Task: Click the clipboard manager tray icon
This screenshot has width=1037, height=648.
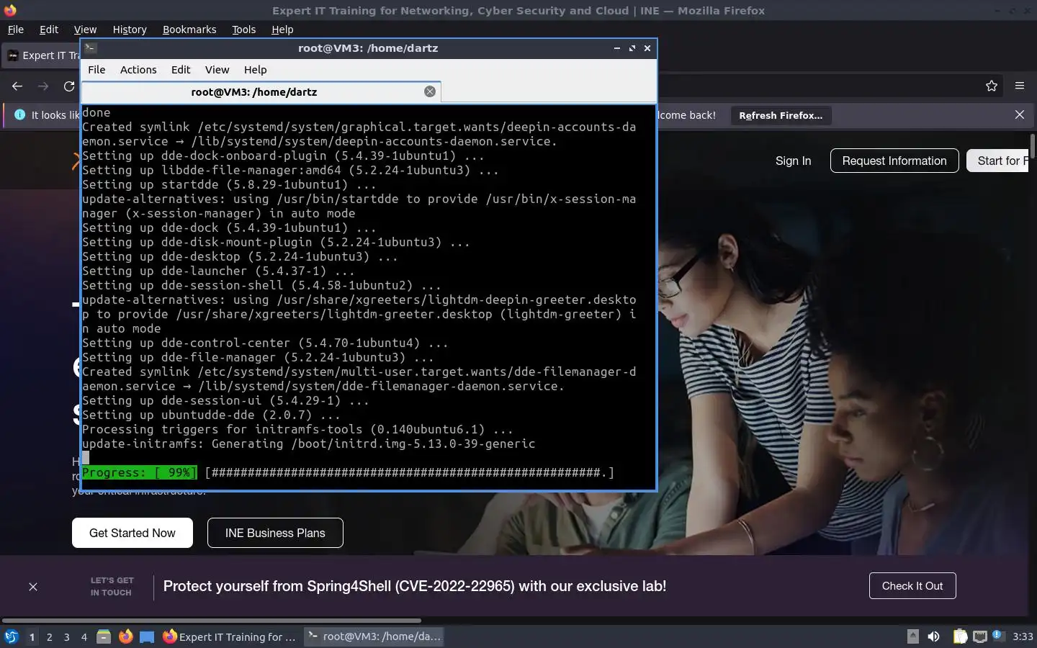Action: pos(960,636)
